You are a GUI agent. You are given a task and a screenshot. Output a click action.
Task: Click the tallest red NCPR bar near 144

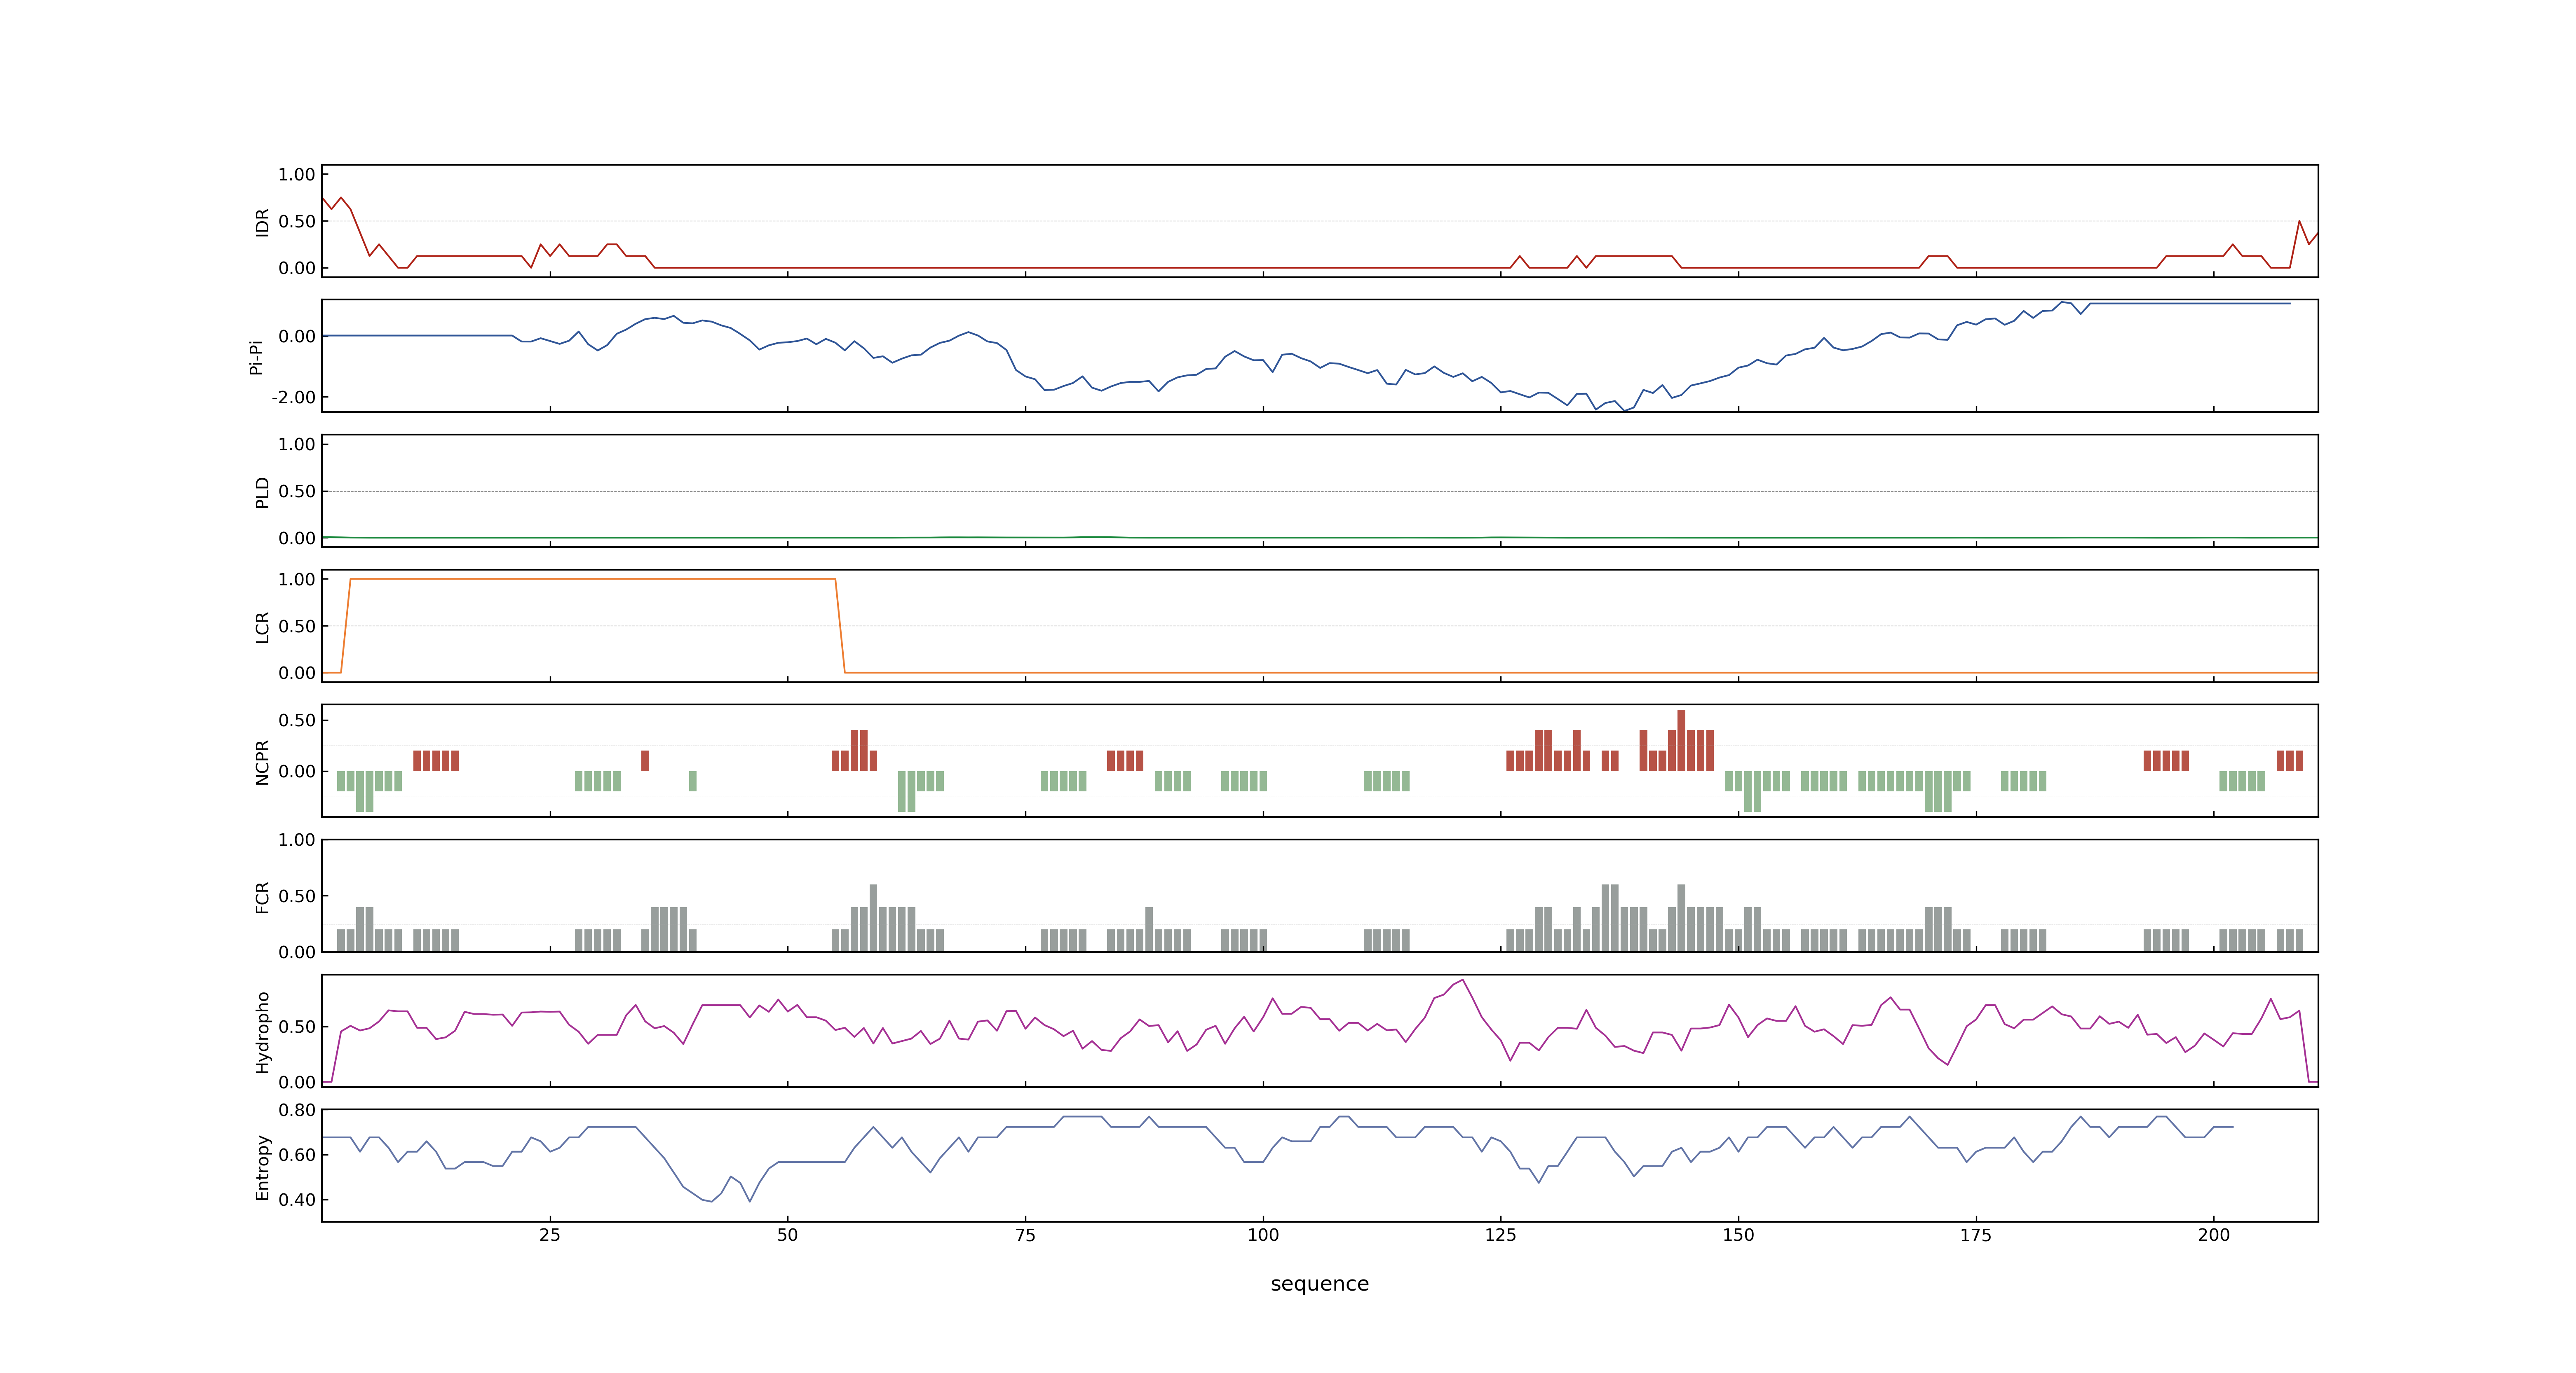(1681, 740)
